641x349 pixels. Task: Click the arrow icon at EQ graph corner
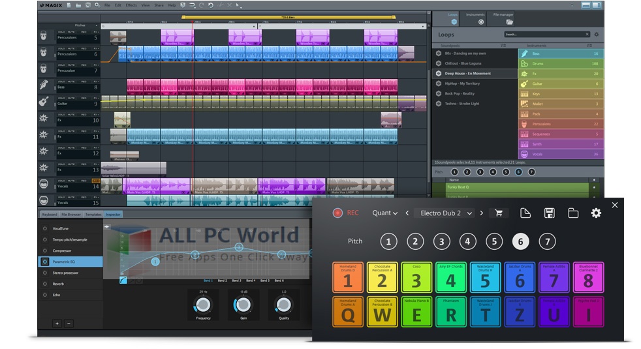[x=106, y=226]
